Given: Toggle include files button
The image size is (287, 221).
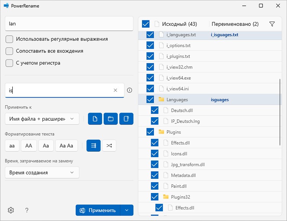Looking at the screenshot, I should tap(95, 119).
